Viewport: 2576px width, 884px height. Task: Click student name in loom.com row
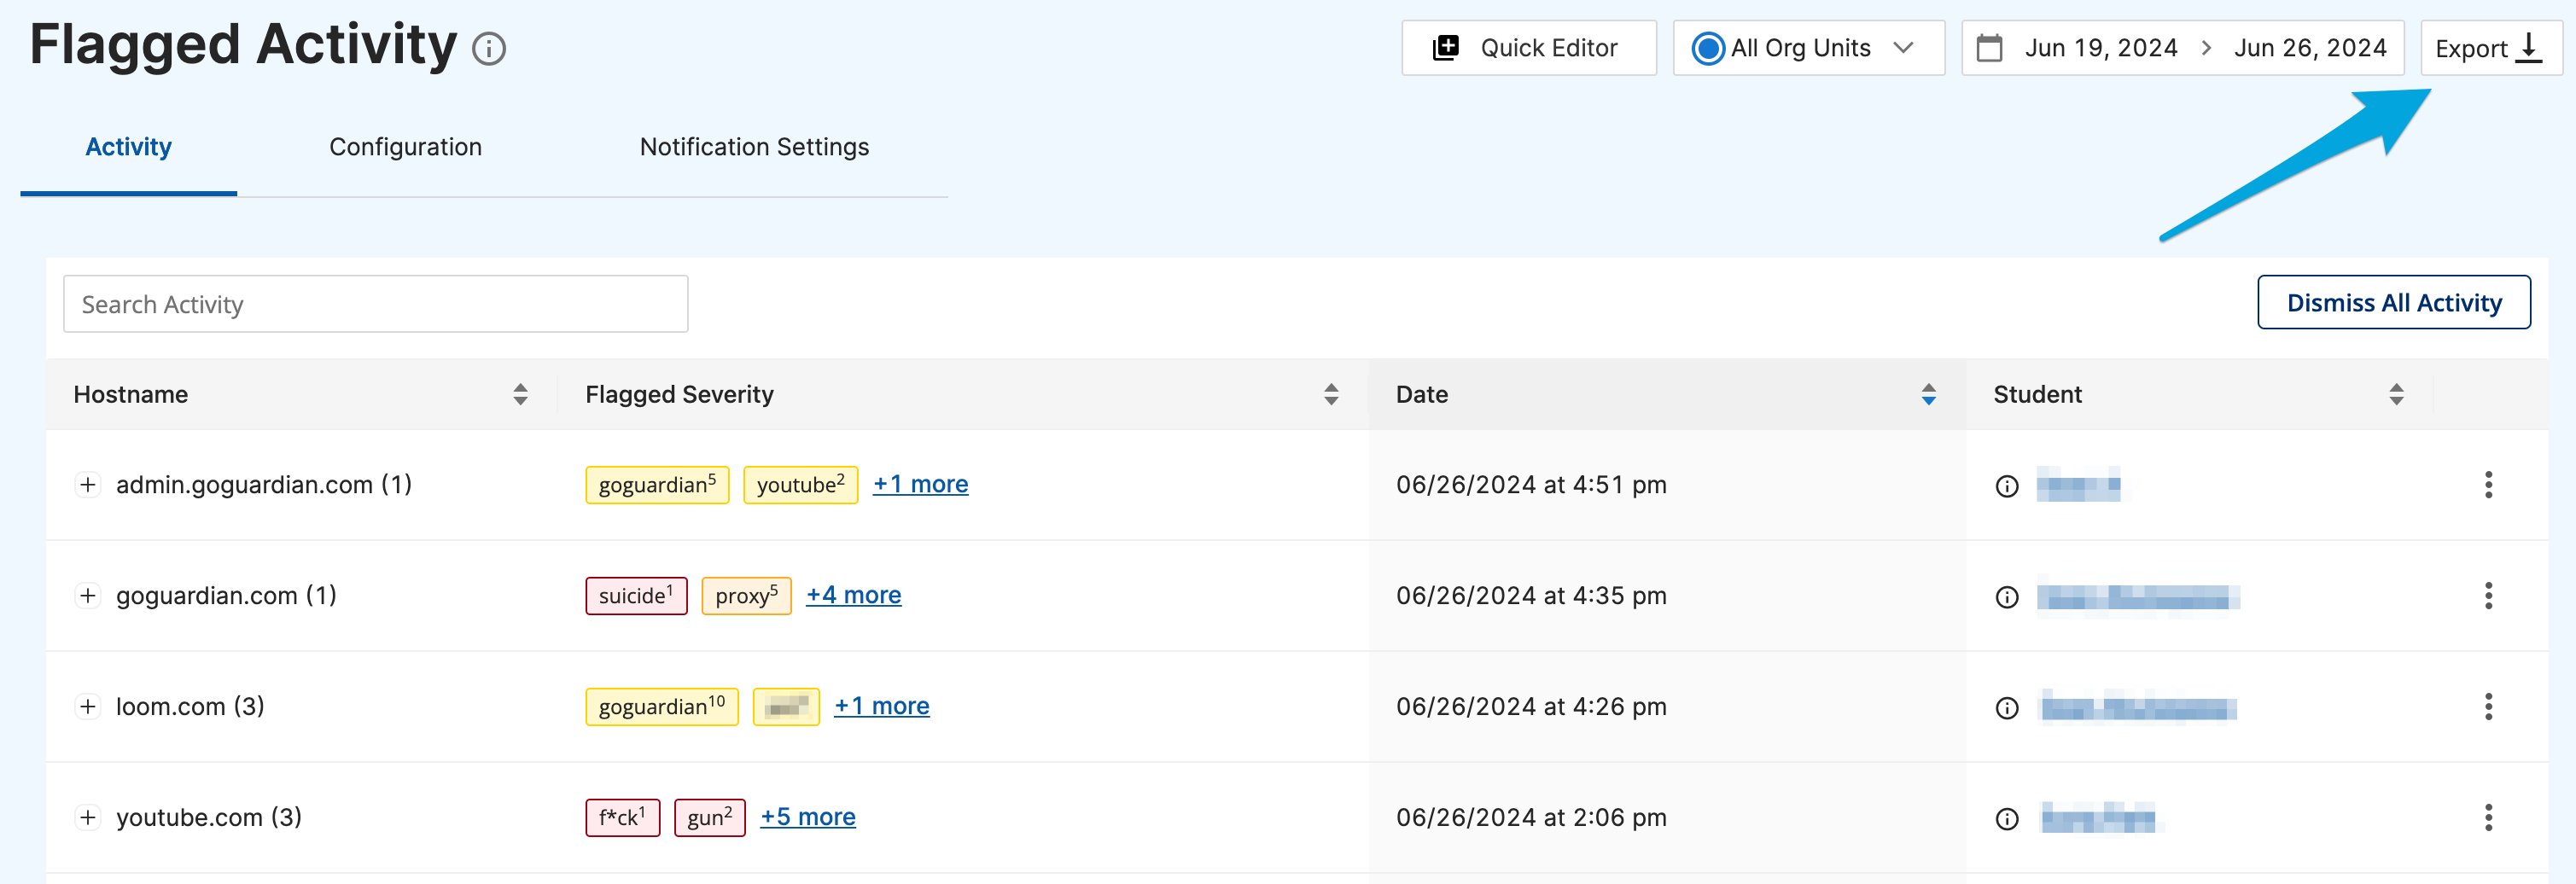click(x=2137, y=707)
